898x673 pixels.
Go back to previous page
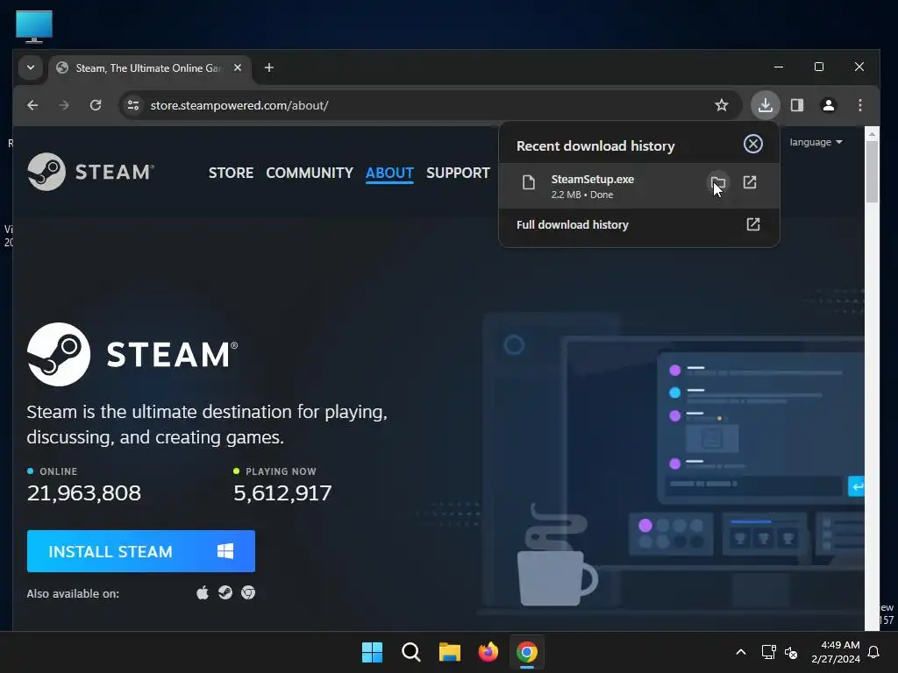[32, 105]
